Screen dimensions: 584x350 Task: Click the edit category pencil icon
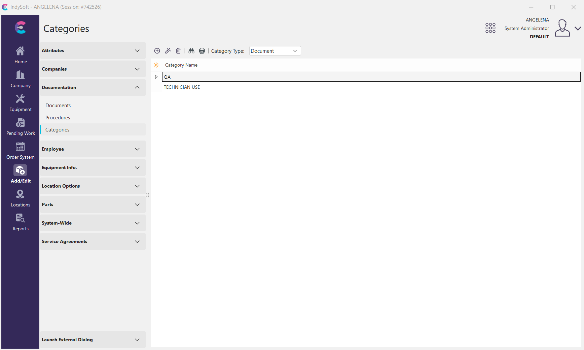[168, 51]
